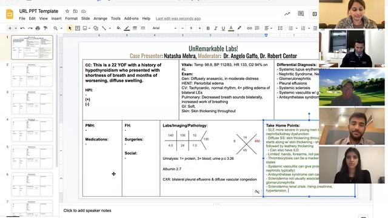Open the insert image dropdown arrow
Viewport: 388px width, 218px height.
tap(89, 28)
